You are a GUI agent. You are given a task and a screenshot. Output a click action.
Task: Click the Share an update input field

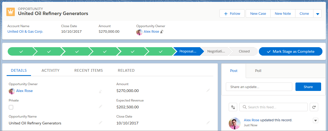[x=259, y=87]
